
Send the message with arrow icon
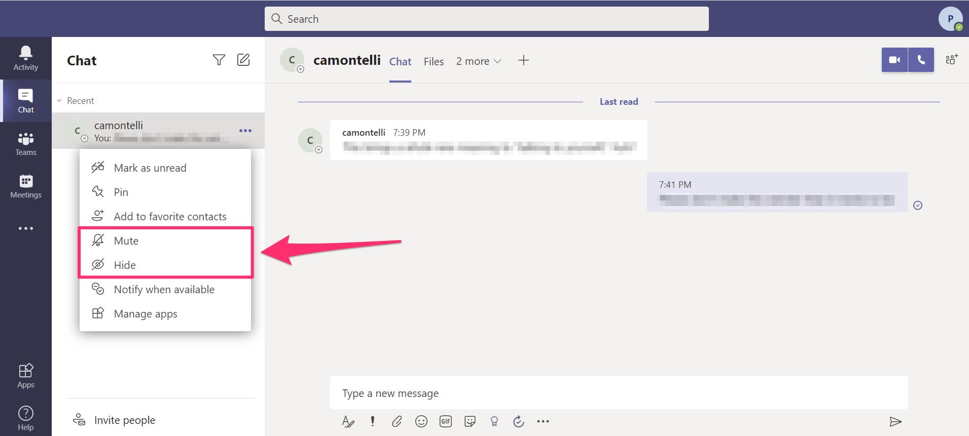point(895,421)
